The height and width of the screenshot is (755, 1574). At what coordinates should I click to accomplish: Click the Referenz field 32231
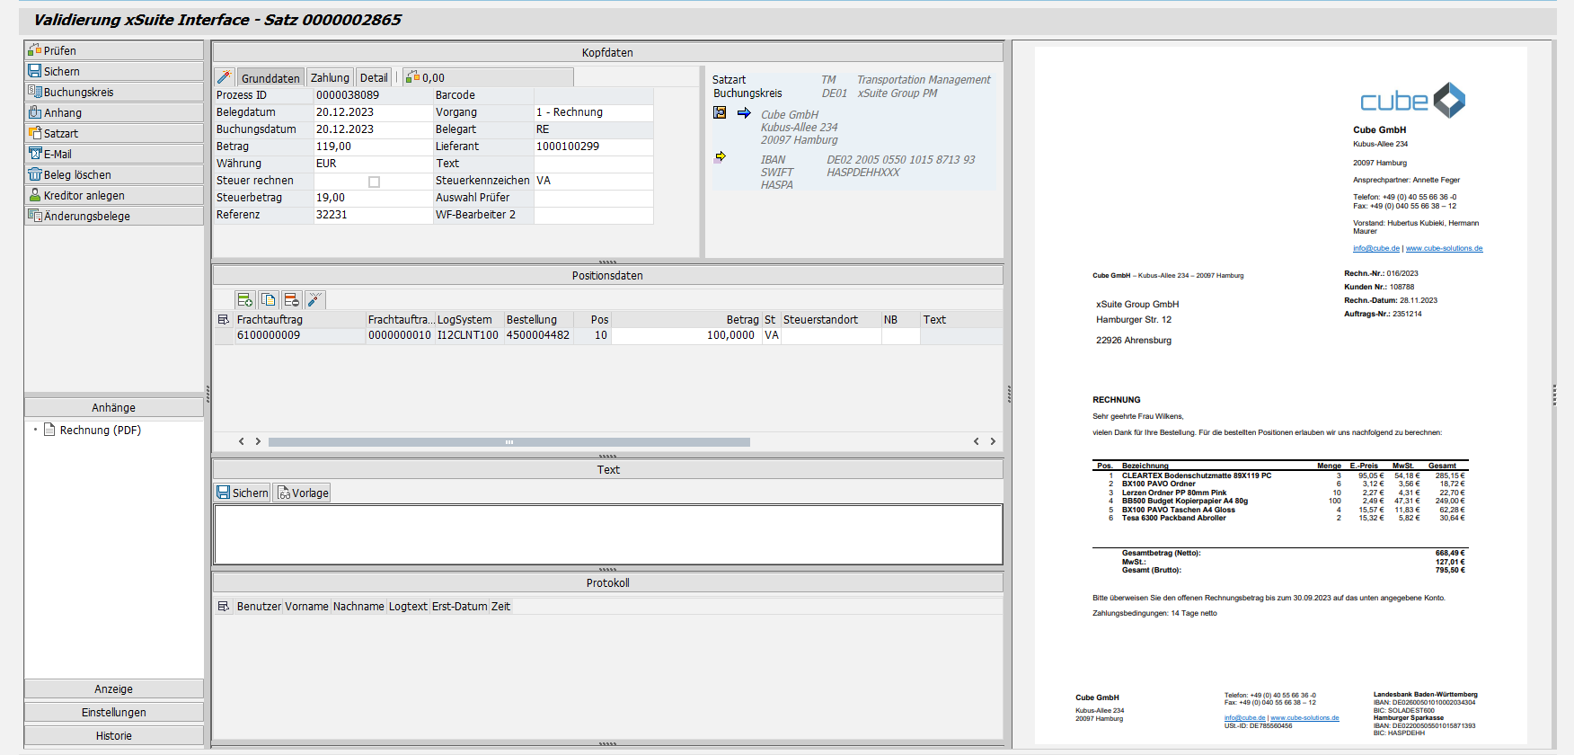click(x=373, y=215)
